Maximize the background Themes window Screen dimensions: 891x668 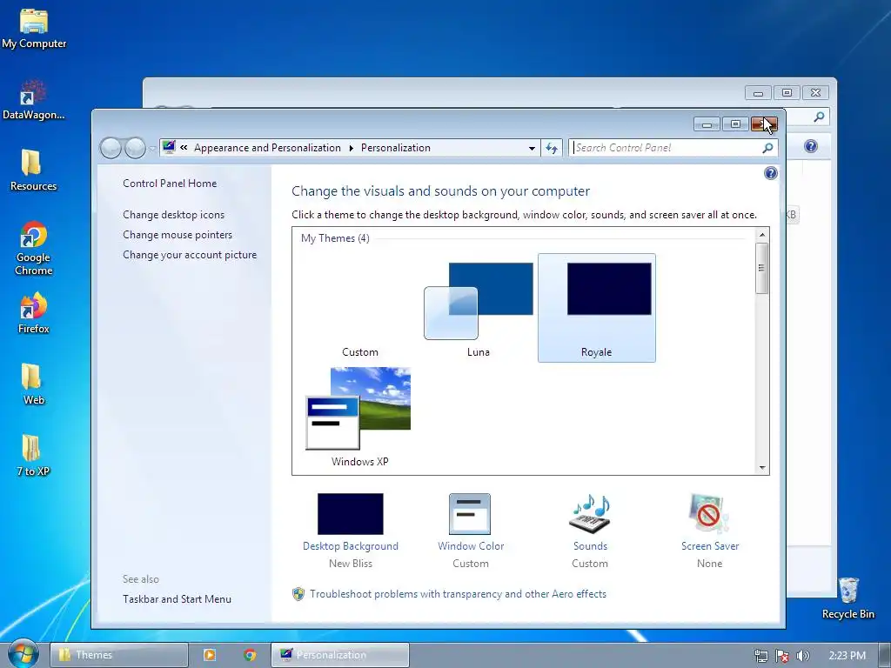point(787,92)
